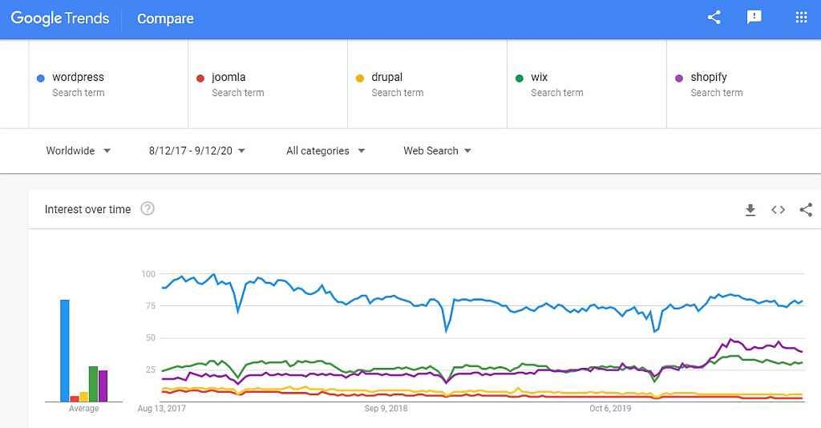Expand the Worldwide region dropdown
Screen dimensions: 821x428
[78, 151]
